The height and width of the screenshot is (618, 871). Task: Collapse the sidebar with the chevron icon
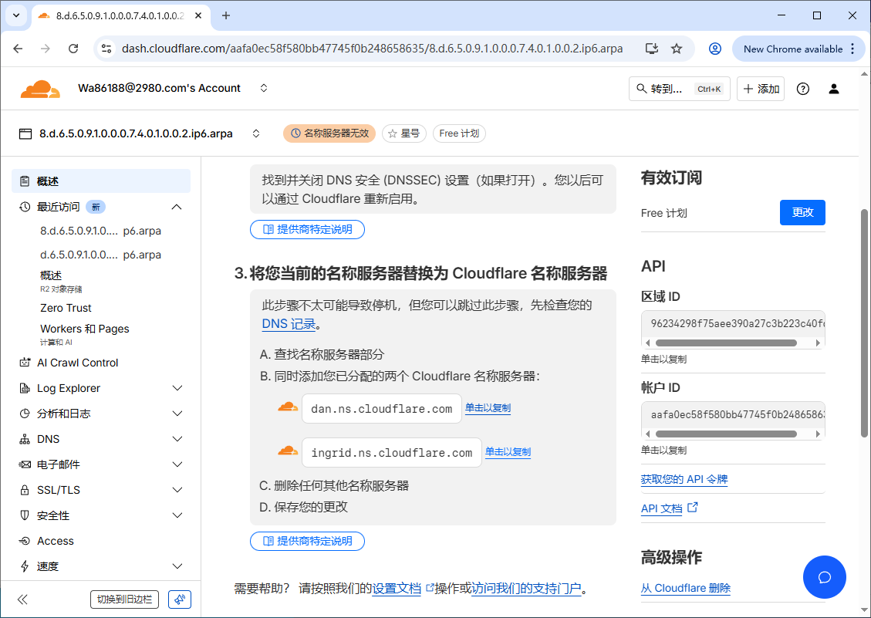point(22,599)
